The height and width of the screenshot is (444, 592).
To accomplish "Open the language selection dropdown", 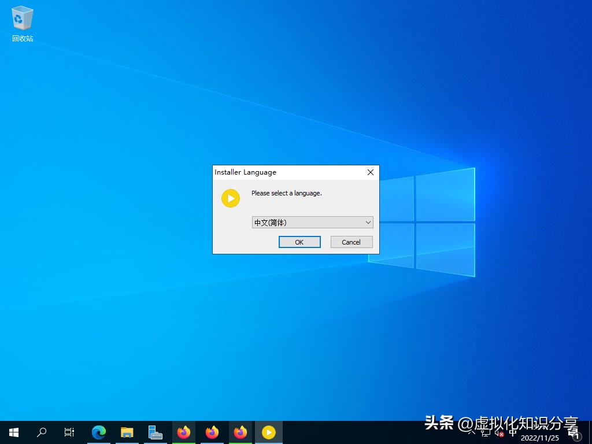I will pyautogui.click(x=312, y=222).
